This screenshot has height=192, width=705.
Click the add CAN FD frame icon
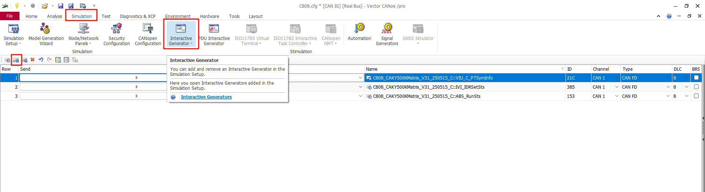pyautogui.click(x=16, y=60)
